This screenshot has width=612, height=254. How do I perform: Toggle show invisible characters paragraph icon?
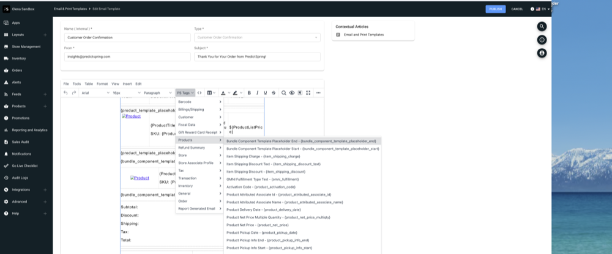pos(300,93)
